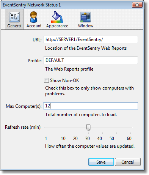Click the 60 label under the slider

[x=129, y=139]
